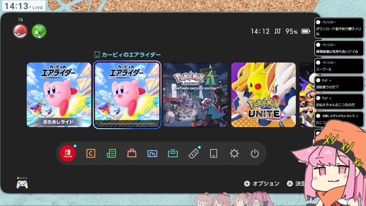Screen dimensions: 366x206
Task: Select the Power button icon
Action: point(255,153)
